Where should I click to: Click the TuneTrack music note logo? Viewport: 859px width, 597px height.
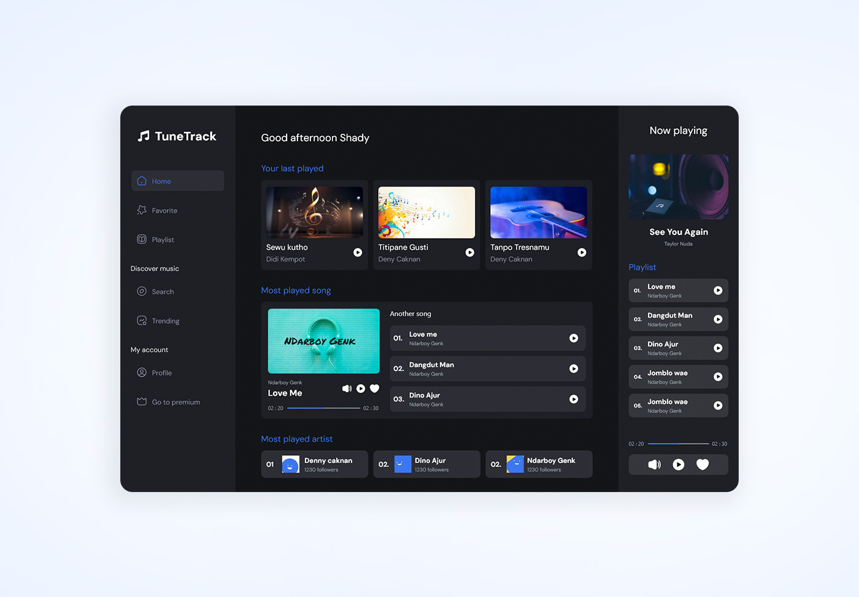[144, 136]
